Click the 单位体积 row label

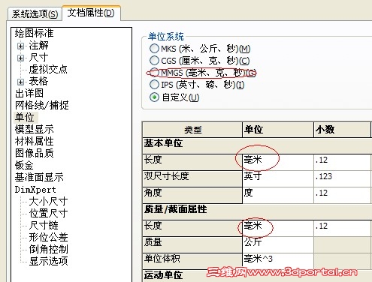(x=192, y=261)
